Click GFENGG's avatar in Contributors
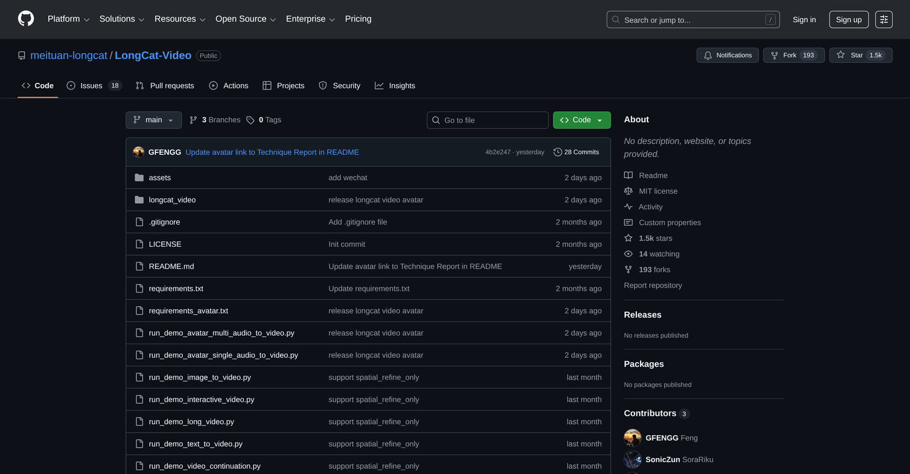The height and width of the screenshot is (474, 910). click(x=633, y=438)
